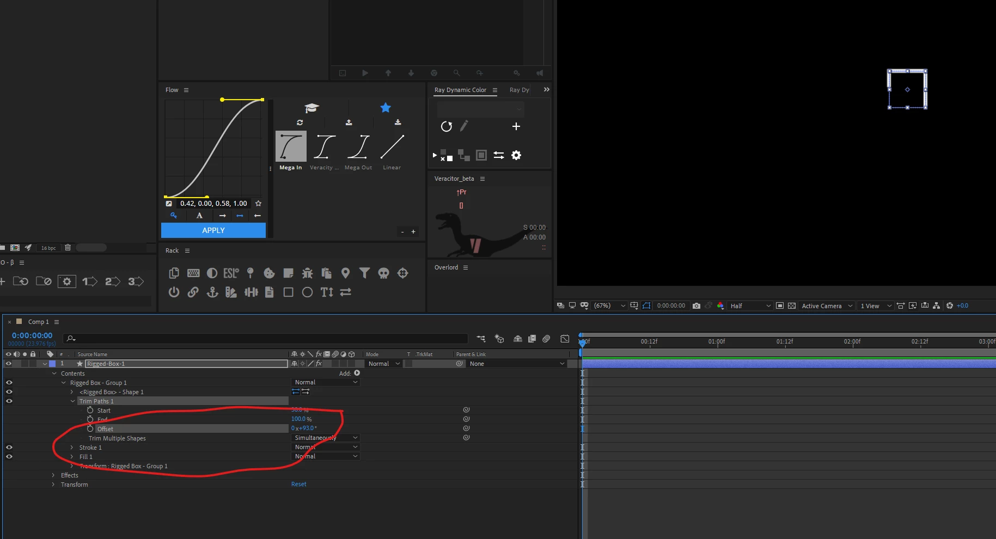
Task: Open the Rack panel menu
Action: [x=187, y=251]
